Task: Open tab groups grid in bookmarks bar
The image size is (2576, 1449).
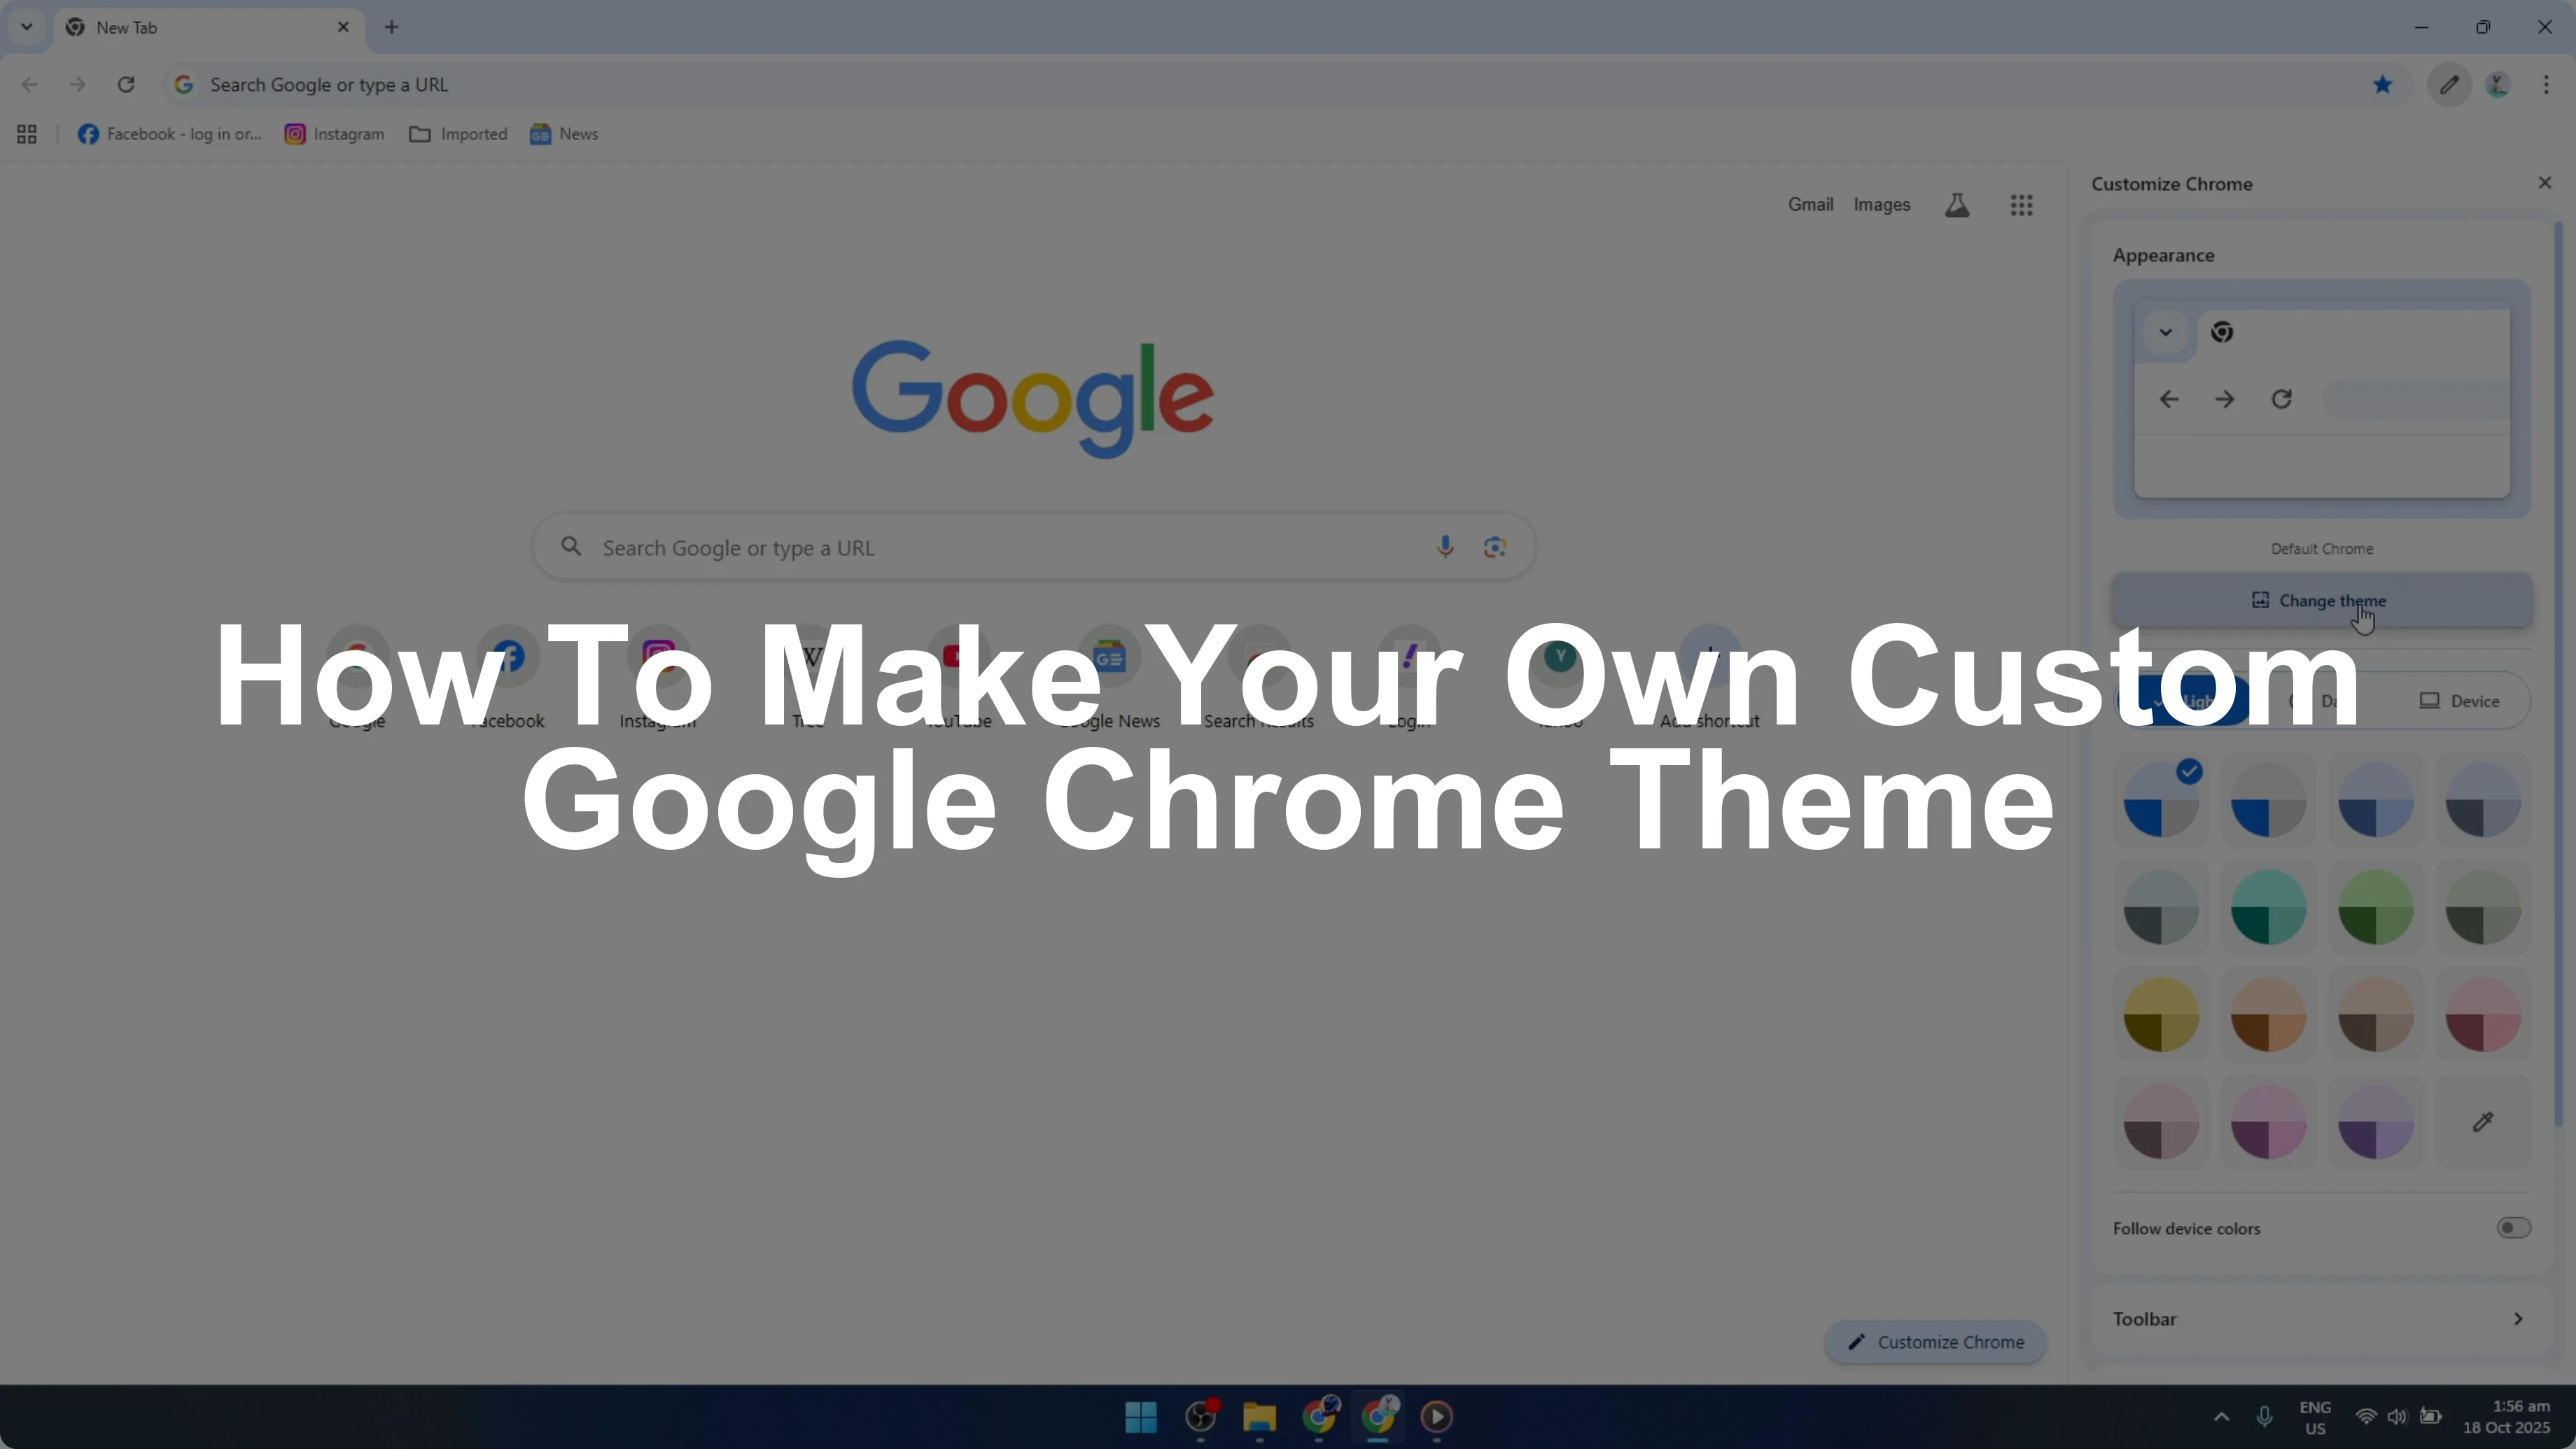Action: 27,134
